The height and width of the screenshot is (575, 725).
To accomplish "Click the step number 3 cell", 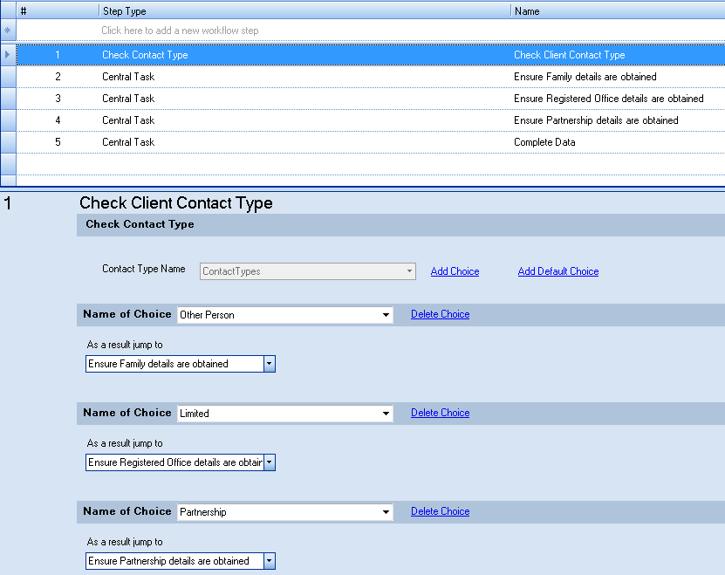I will click(58, 99).
